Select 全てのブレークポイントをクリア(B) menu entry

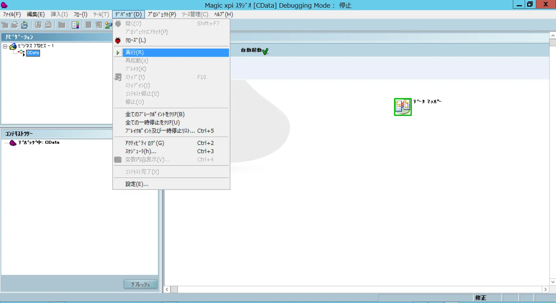point(155,114)
